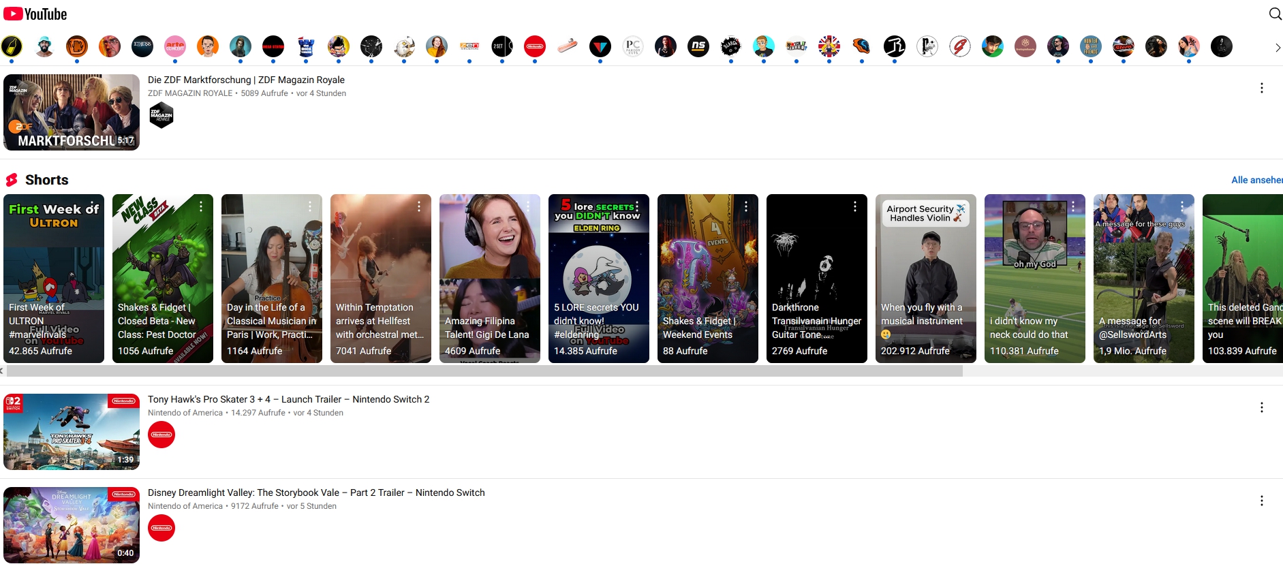Open Amazing Filipina Talent short
This screenshot has width=1283, height=564.
tap(490, 279)
